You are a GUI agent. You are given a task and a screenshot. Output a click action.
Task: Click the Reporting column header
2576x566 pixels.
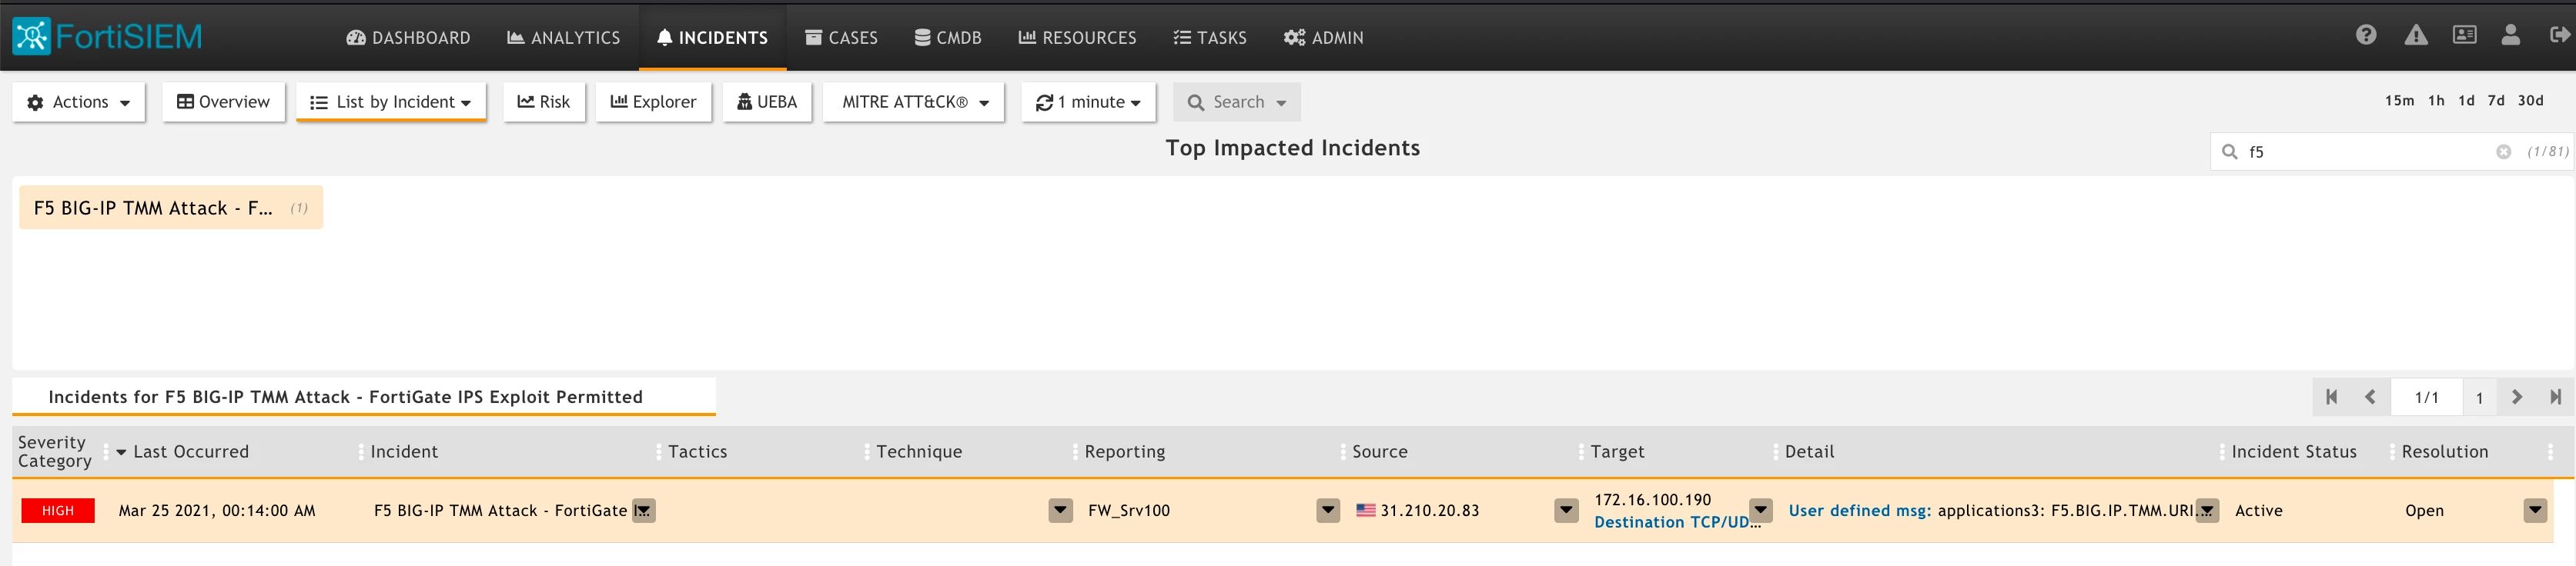tap(1125, 452)
